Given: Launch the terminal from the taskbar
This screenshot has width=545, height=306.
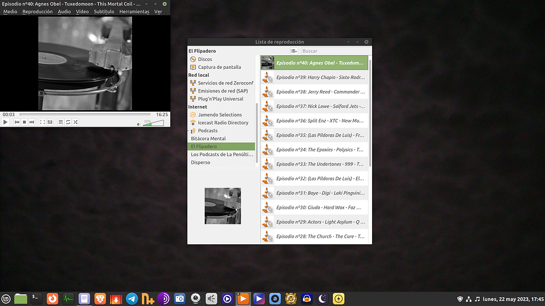Looking at the screenshot, I should pos(36,299).
